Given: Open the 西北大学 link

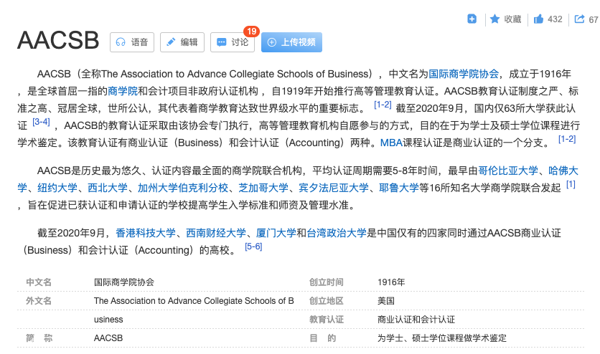Looking at the screenshot, I should click(108, 188).
